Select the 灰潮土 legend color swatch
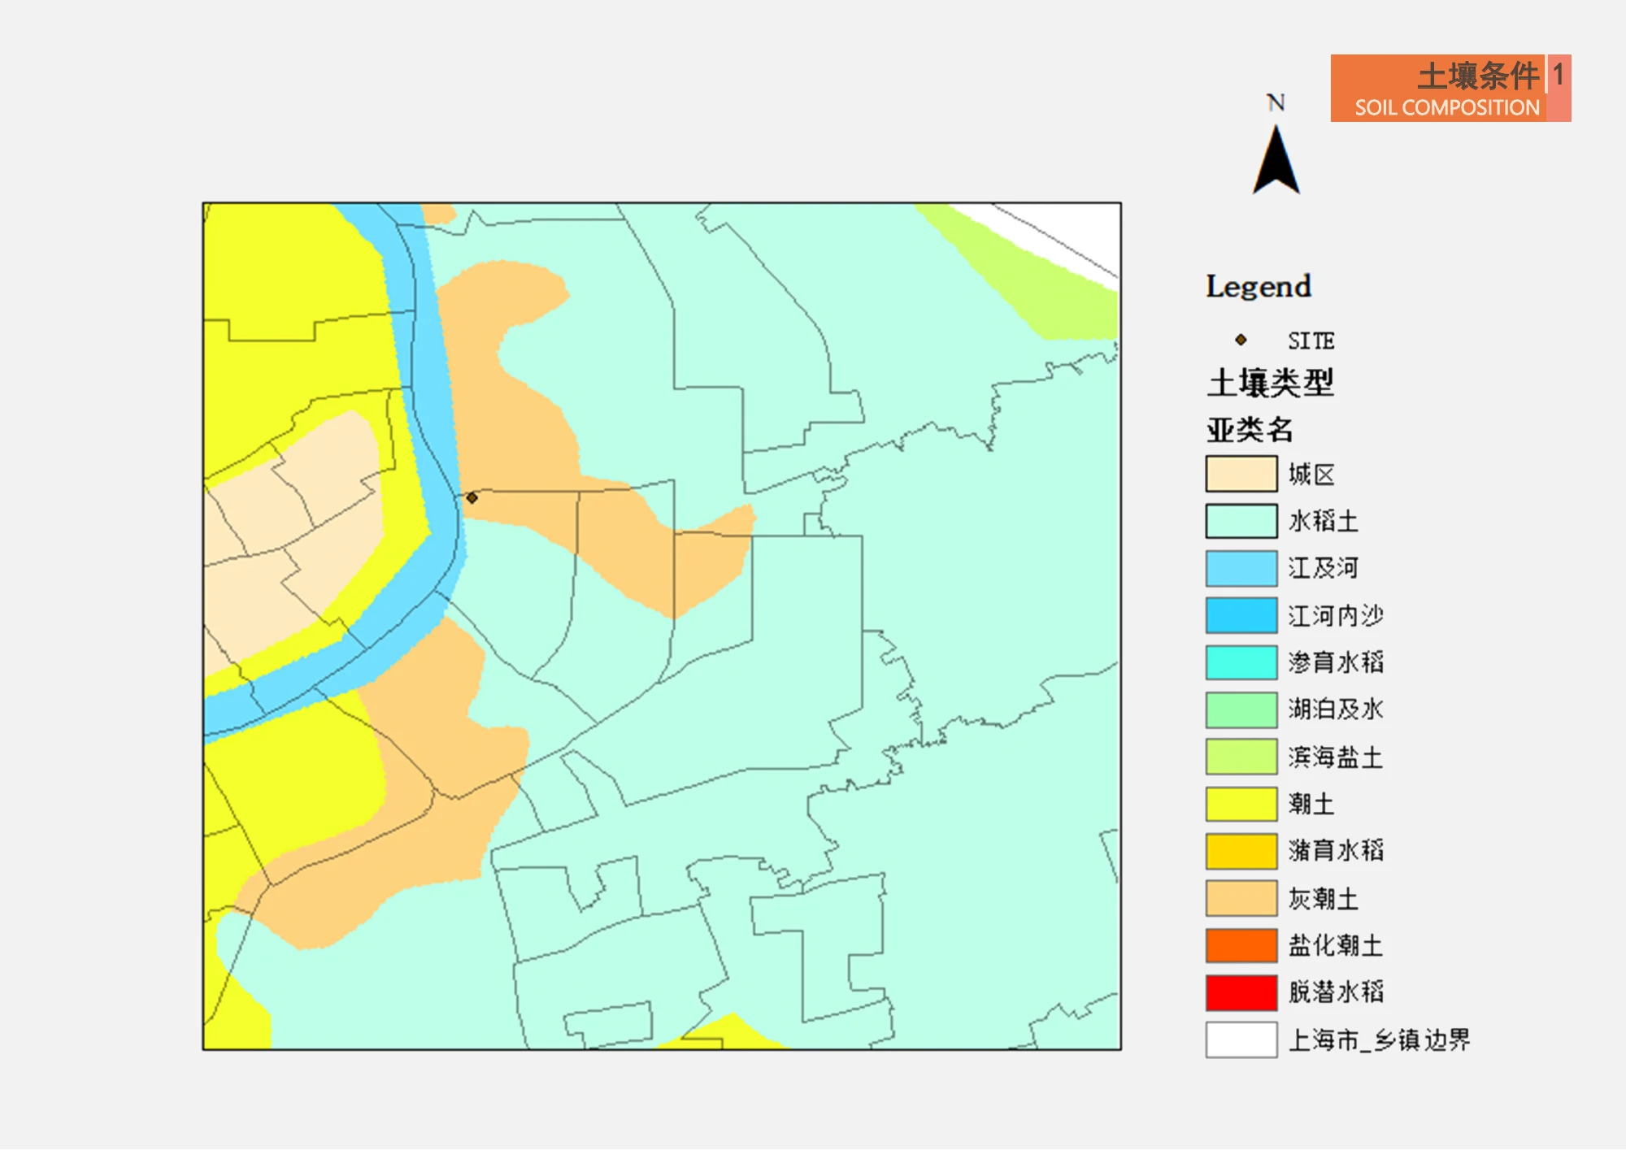 coord(1241,898)
